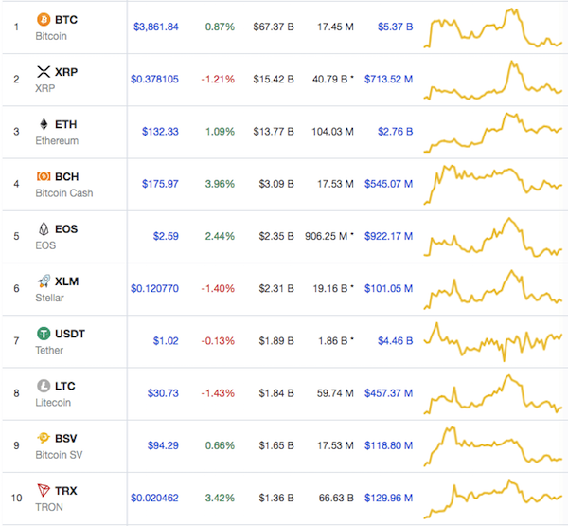Open the Bitcoin price $3,861.84 link
Image resolution: width=568 pixels, height=526 pixels.
point(154,27)
